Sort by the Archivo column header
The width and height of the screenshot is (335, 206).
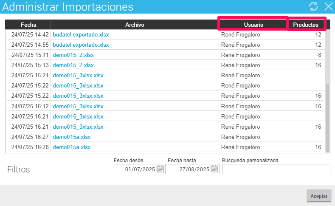(135, 25)
